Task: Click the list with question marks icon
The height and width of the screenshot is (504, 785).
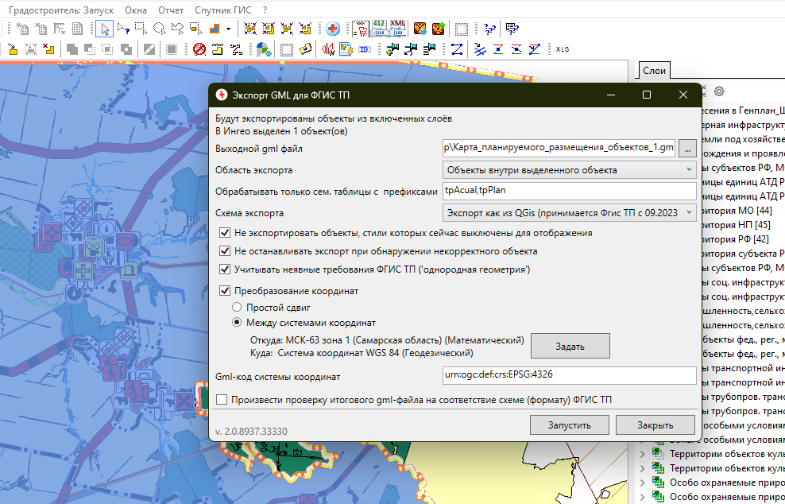Action: (512, 29)
